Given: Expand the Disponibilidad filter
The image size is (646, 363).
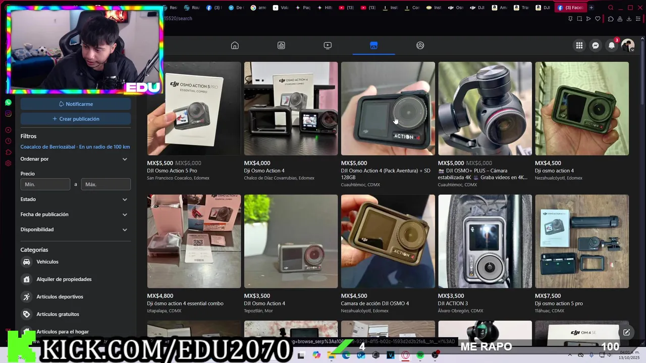Looking at the screenshot, I should tap(75, 229).
